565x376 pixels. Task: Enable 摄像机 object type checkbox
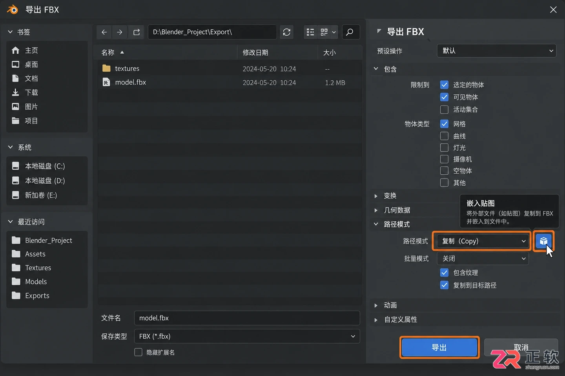point(444,159)
